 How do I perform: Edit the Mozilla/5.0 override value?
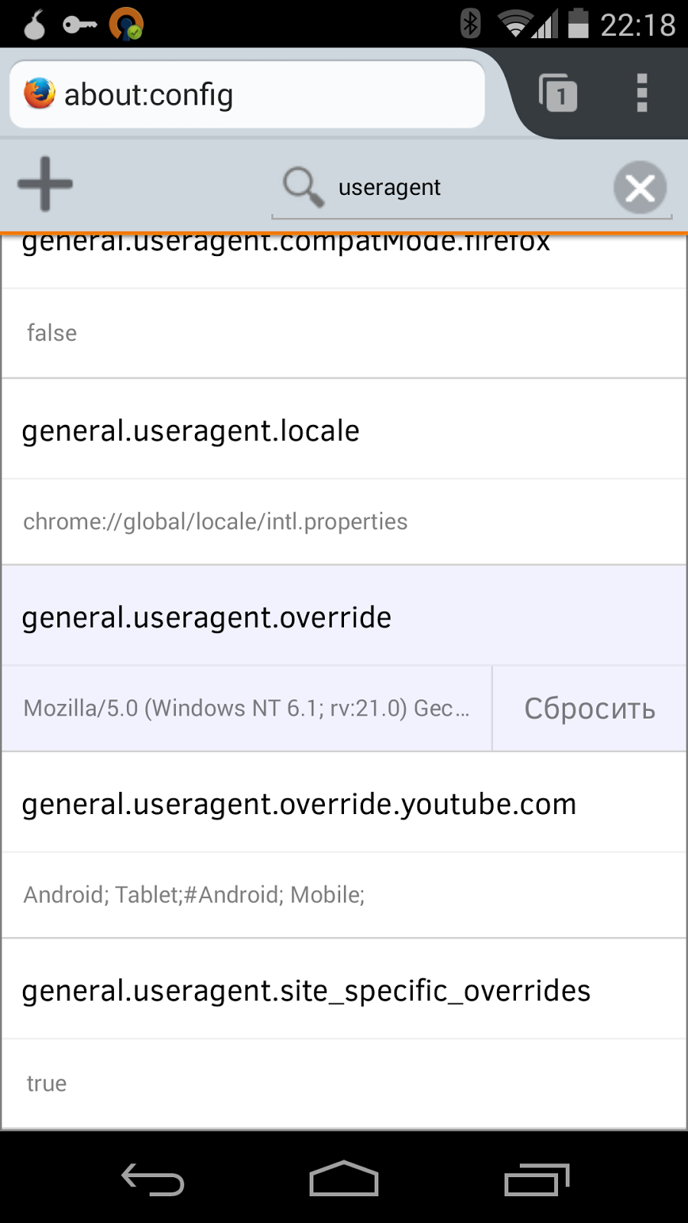click(x=246, y=709)
